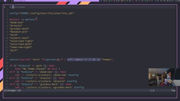Click "tomorrow-night" in the options array

point(21,47)
